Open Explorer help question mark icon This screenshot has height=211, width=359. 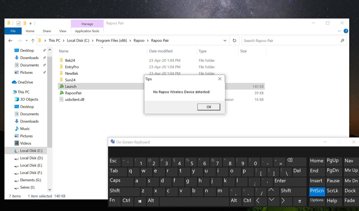346,31
